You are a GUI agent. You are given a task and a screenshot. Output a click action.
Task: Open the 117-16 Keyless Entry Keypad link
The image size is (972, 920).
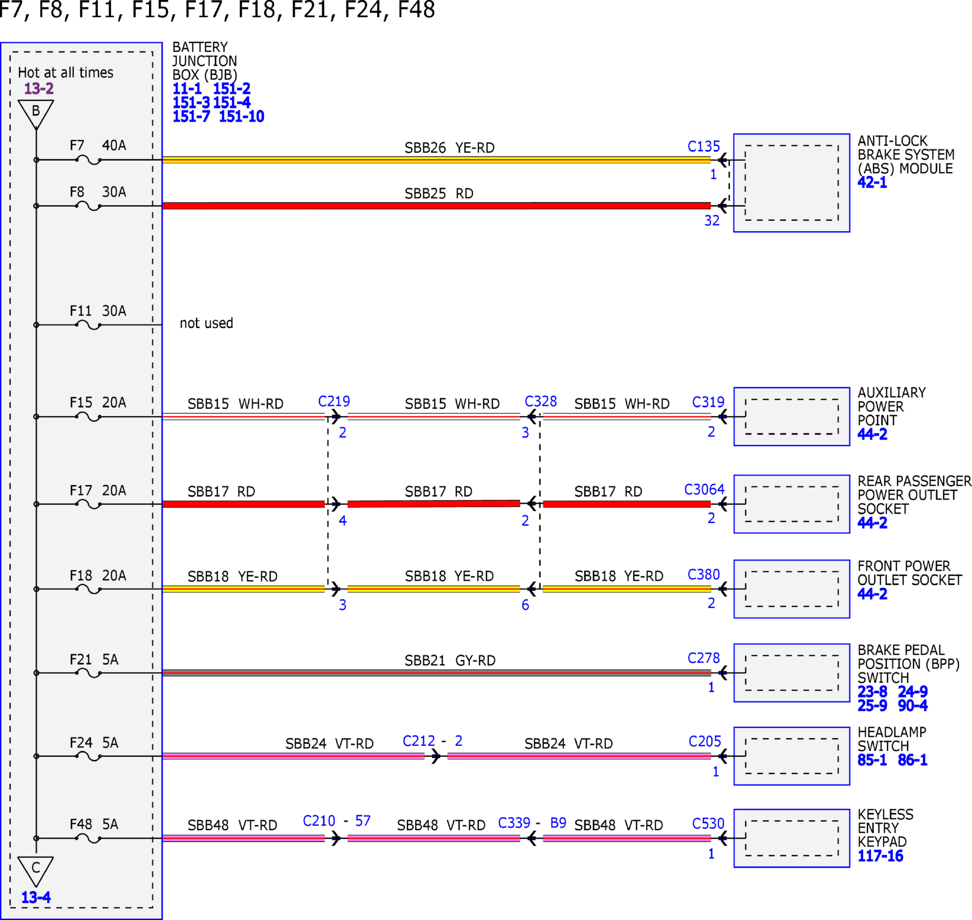pyautogui.click(x=880, y=856)
